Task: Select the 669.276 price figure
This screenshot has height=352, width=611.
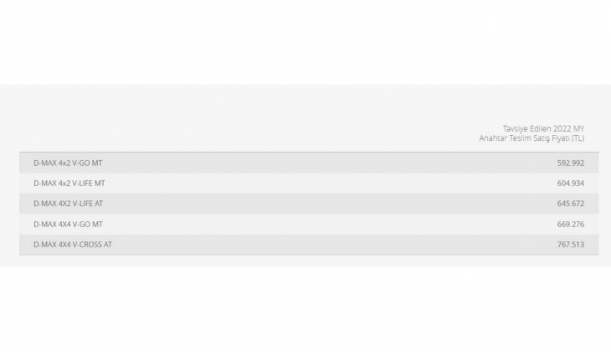Action: pos(570,224)
